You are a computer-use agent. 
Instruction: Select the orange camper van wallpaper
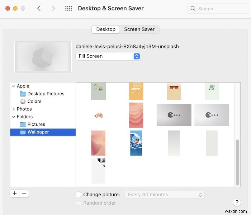click(x=136, y=91)
